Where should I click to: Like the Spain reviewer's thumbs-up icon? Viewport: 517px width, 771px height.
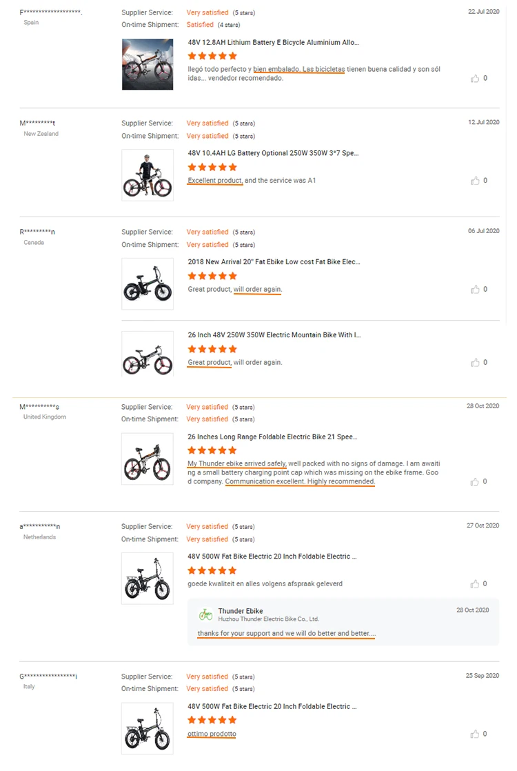click(475, 79)
